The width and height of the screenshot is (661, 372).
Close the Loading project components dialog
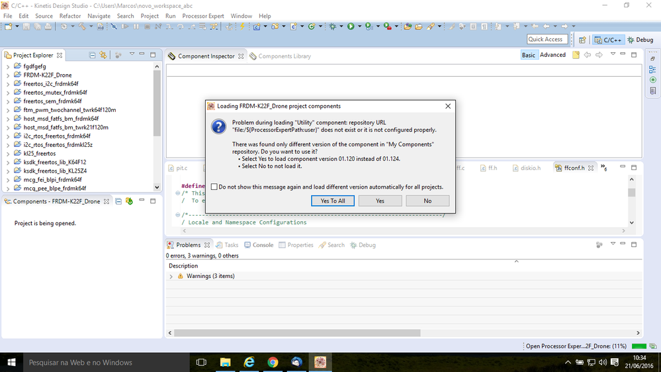click(448, 107)
